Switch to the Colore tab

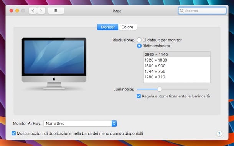coord(127,27)
